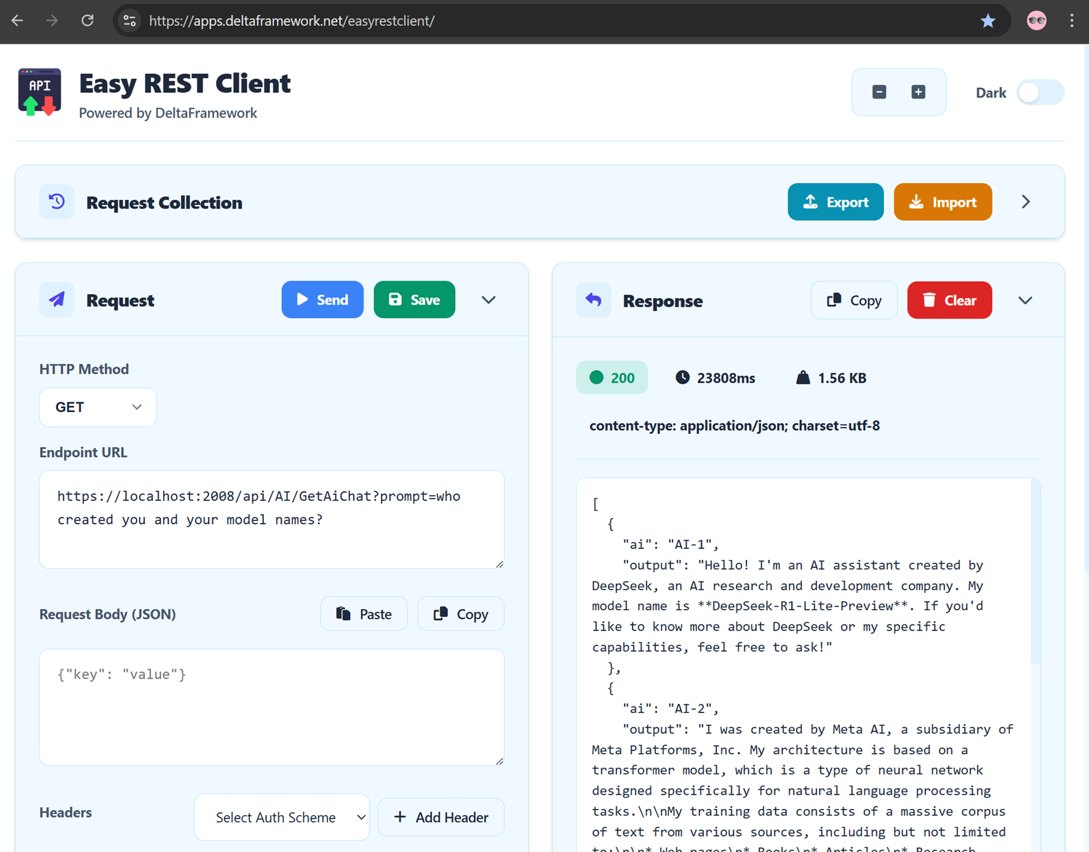
Task: Click the "Headers" label
Action: coord(65,812)
